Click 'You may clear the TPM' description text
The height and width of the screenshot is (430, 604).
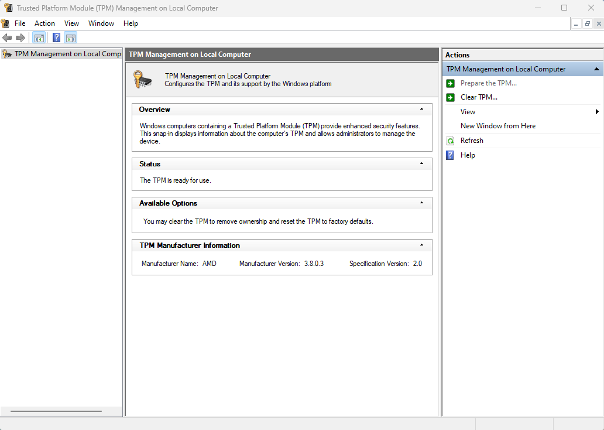(x=258, y=221)
